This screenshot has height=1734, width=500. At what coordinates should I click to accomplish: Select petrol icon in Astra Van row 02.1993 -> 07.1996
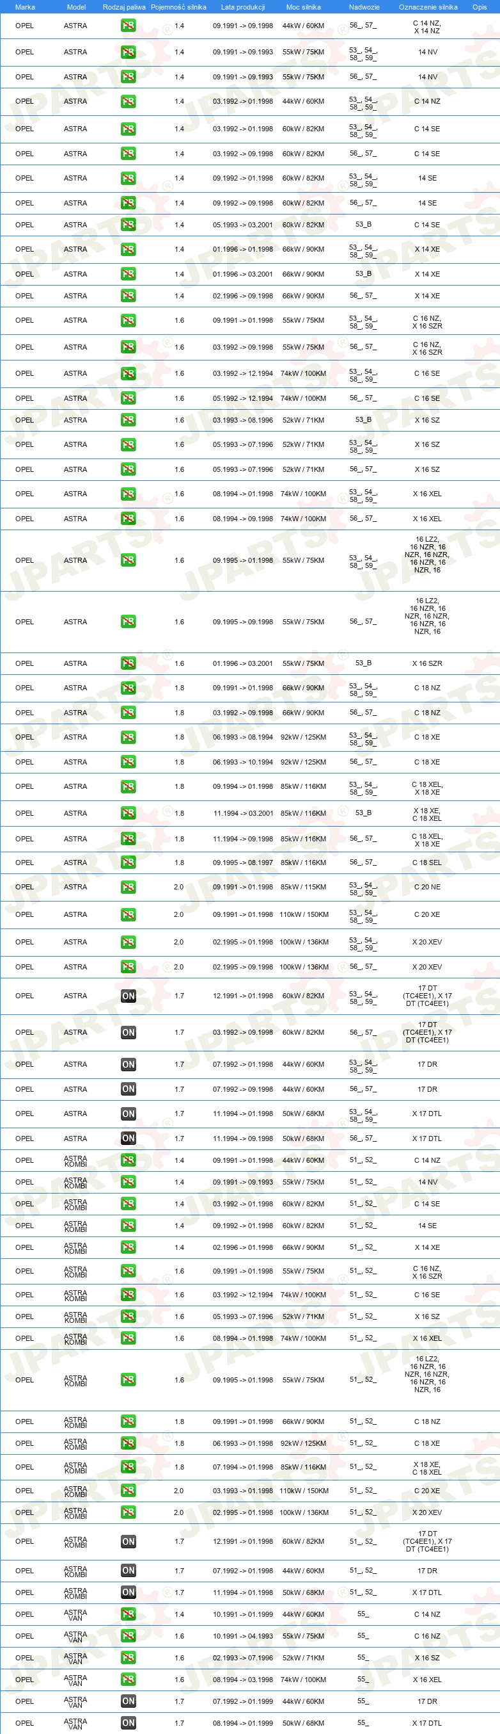click(x=129, y=1658)
